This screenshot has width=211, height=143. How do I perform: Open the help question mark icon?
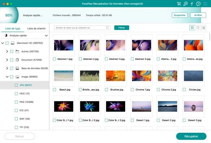pos(198,4)
